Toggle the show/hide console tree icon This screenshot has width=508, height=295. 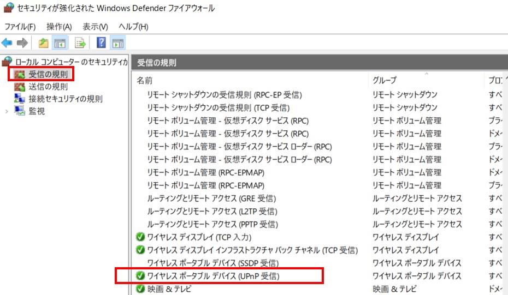pos(60,43)
